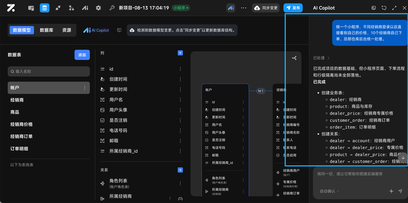Screen dimensions: 408x203
Task: Add a new column with the blue plus
Action: [180, 53]
